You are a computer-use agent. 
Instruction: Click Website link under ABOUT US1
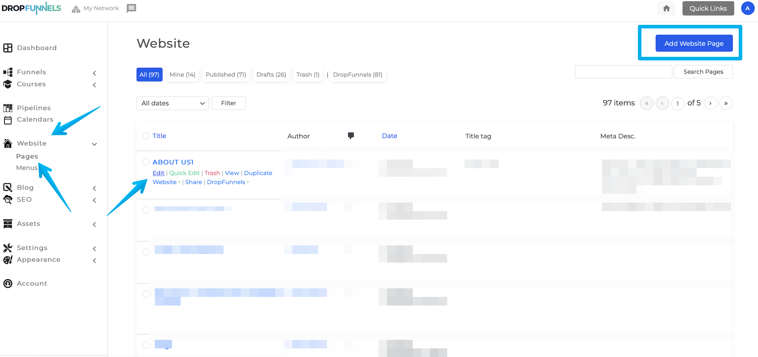pyautogui.click(x=165, y=182)
